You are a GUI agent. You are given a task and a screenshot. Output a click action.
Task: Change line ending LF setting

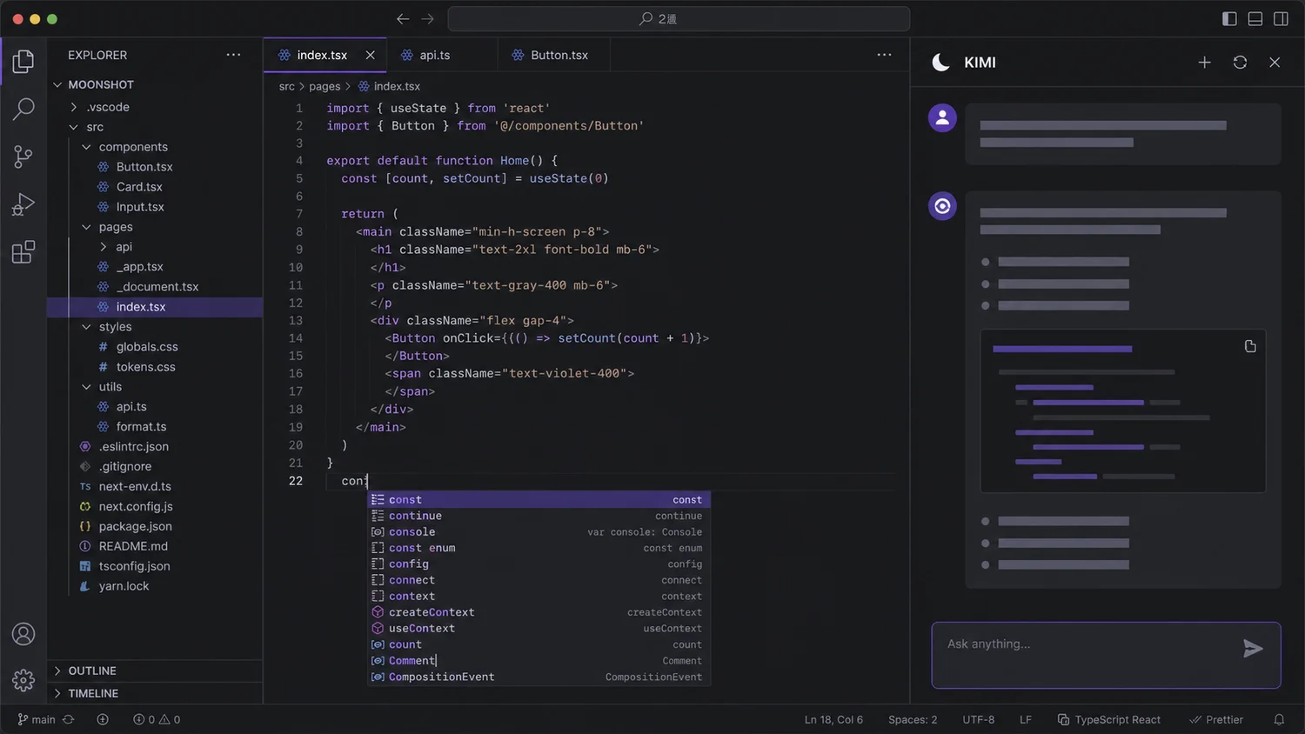point(1026,719)
